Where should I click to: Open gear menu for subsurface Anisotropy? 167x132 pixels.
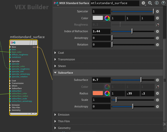point(158,106)
